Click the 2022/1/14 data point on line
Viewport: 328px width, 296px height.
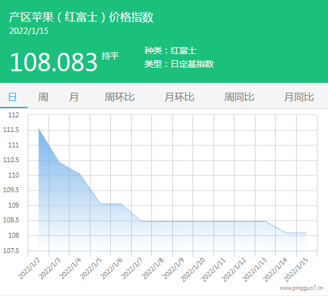286,233
